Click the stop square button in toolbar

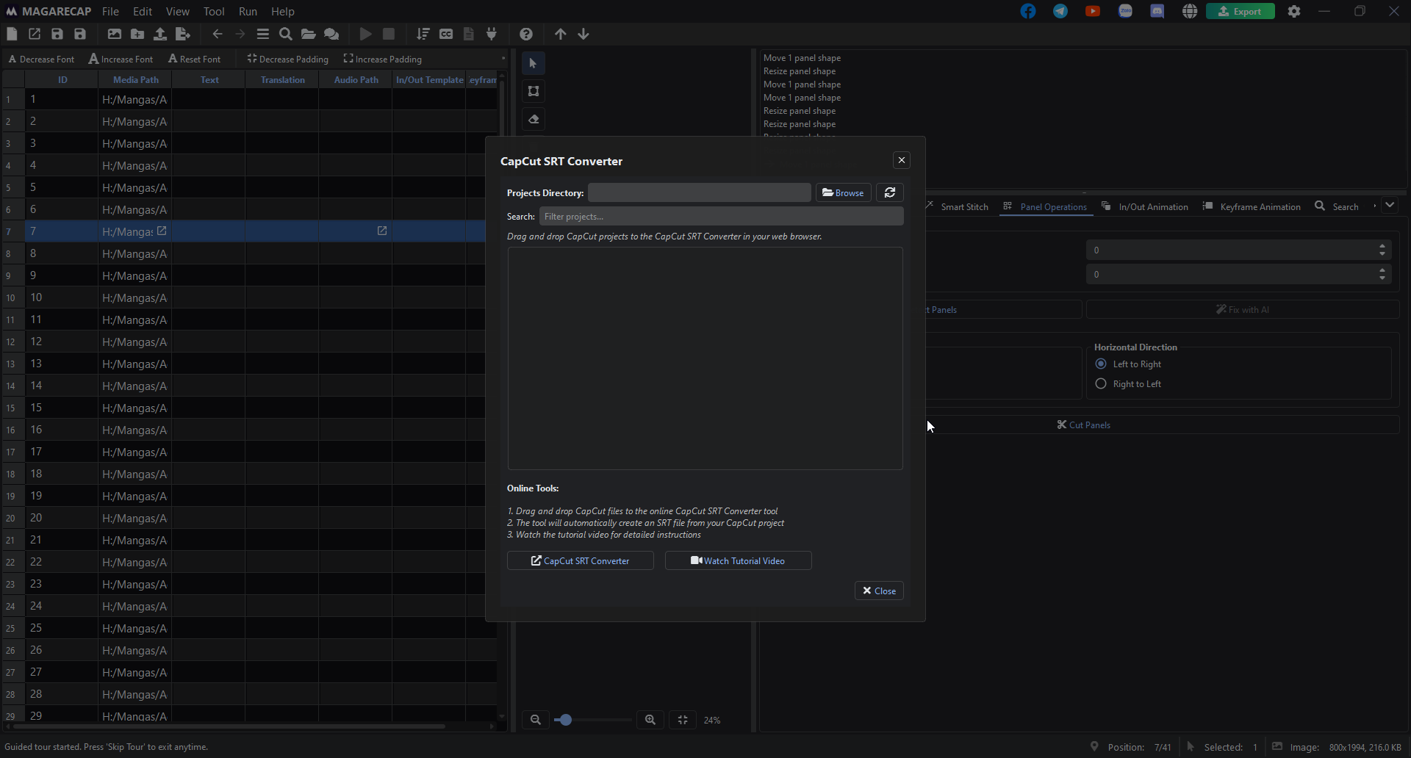click(x=389, y=34)
